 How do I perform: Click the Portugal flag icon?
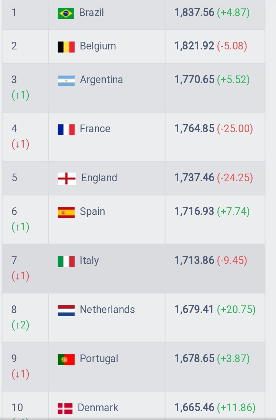coord(66,359)
